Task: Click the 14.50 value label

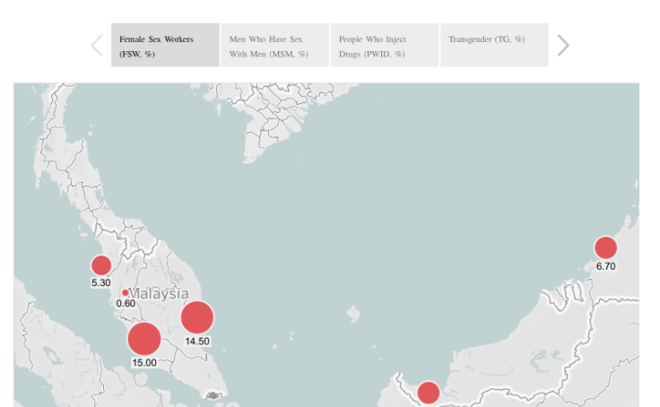Action: pyautogui.click(x=197, y=342)
